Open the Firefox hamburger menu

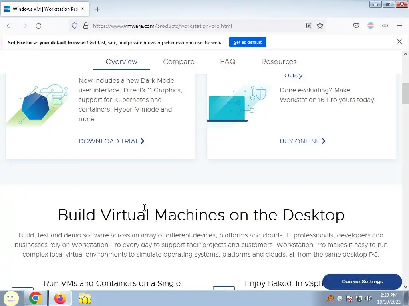coord(399,25)
